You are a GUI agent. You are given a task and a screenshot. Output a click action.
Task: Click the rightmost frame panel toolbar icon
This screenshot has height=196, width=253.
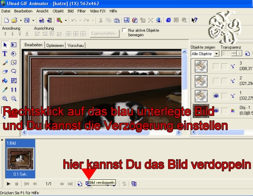[134, 184]
